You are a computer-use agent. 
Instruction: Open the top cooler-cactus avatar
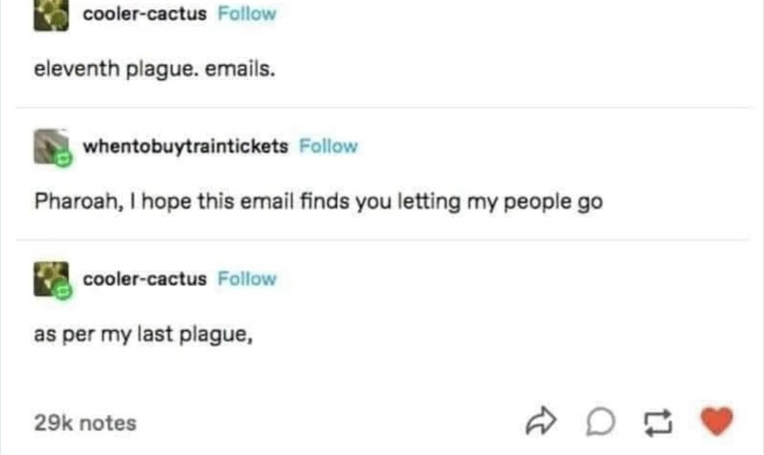click(51, 15)
